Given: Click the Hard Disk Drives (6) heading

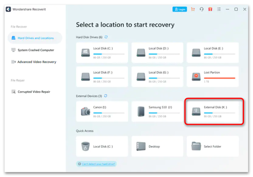Looking at the screenshot, I should (x=89, y=37).
